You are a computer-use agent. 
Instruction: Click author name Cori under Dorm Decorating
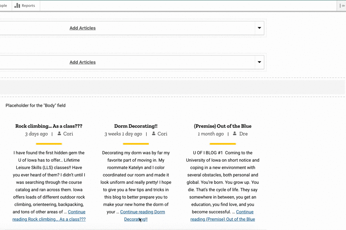[x=163, y=134]
